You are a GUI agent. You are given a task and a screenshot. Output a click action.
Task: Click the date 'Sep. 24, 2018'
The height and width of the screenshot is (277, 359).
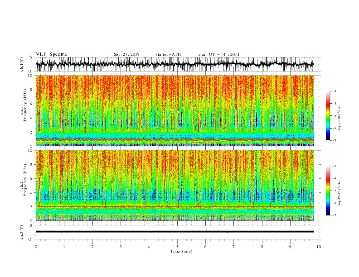pos(126,54)
